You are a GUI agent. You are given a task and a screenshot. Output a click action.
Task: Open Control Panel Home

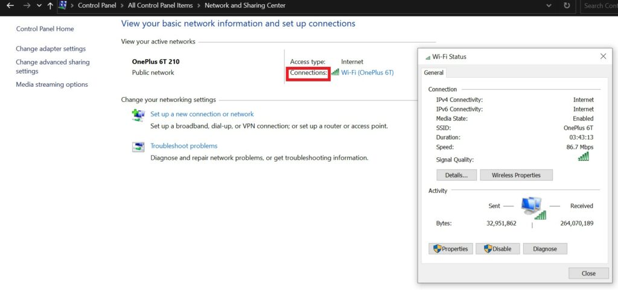(45, 29)
